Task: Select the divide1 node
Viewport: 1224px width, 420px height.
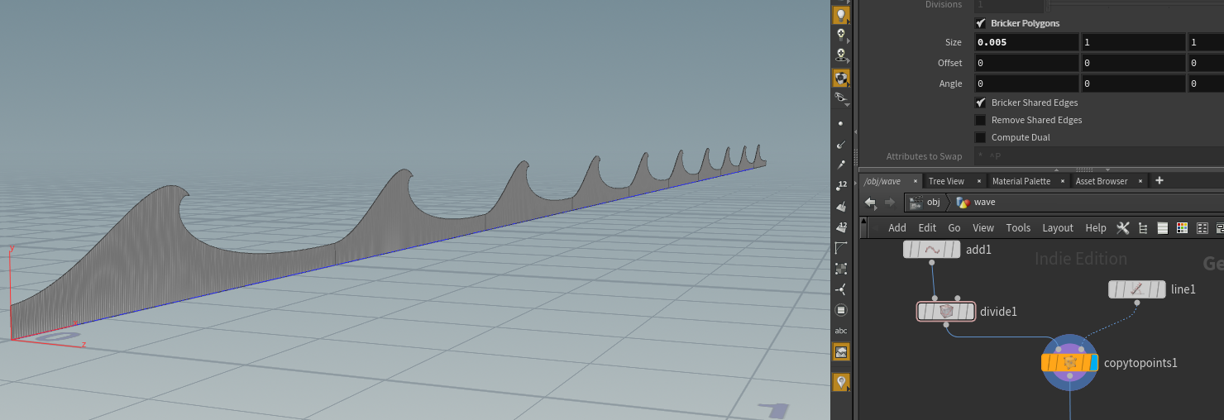Action: (946, 312)
